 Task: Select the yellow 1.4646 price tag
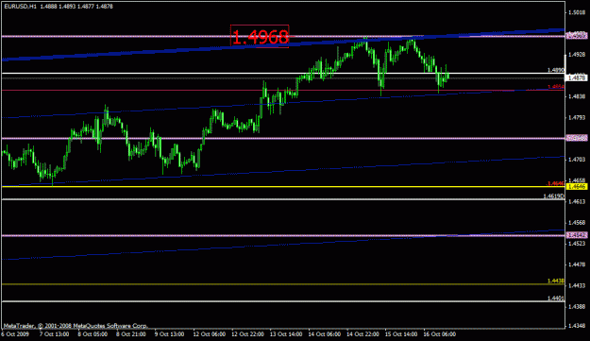(x=577, y=187)
